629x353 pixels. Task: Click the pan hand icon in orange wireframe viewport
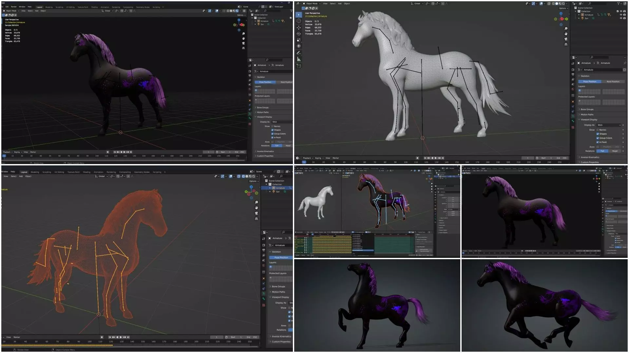coord(256,208)
